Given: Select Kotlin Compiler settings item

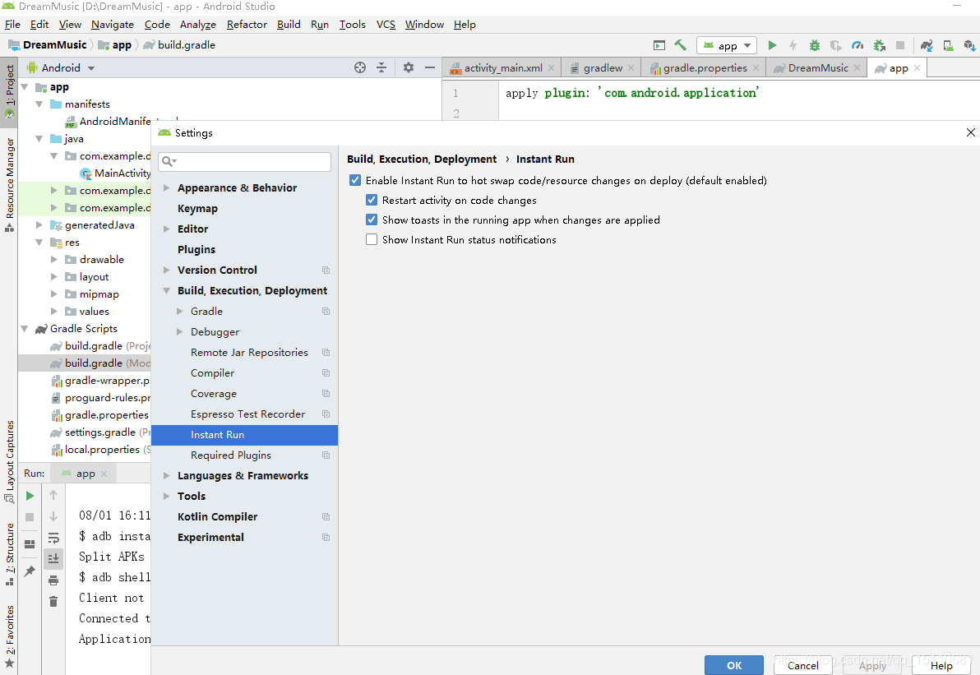Looking at the screenshot, I should point(218,517).
